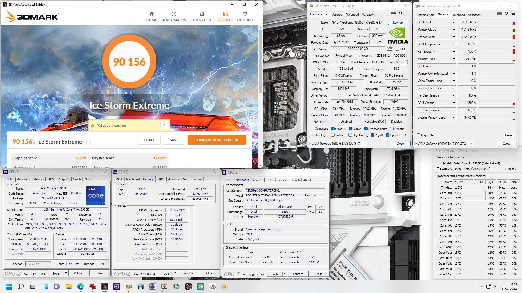Open 3DMark Options gear
Image resolution: width=522 pixels, height=293 pixels.
(245, 17)
